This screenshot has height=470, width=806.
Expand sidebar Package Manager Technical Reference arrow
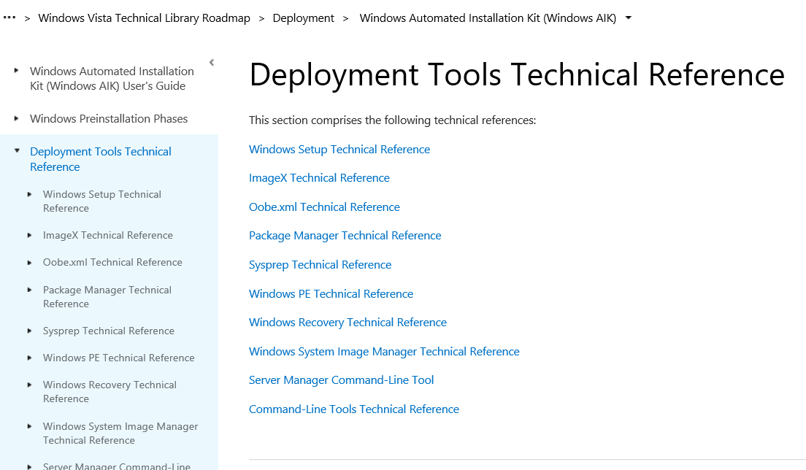(29, 290)
